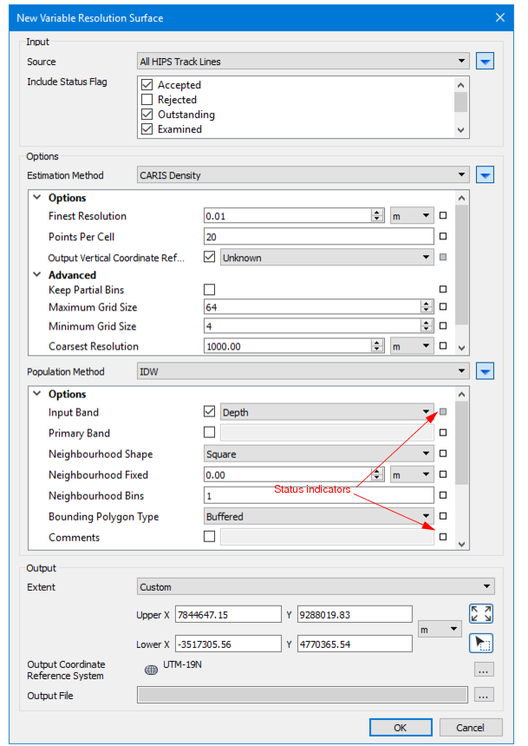Open the blue options menu beside Estimation Method
This screenshot has width=528, height=746.
point(486,175)
